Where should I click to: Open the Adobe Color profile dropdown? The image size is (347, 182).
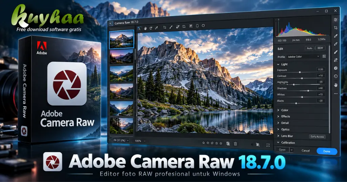pos(303,56)
